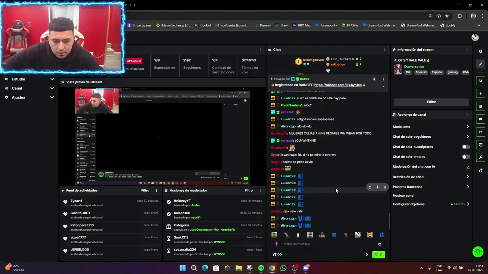
Task: Open Stripe Express bookmark
Action: (x=140, y=25)
